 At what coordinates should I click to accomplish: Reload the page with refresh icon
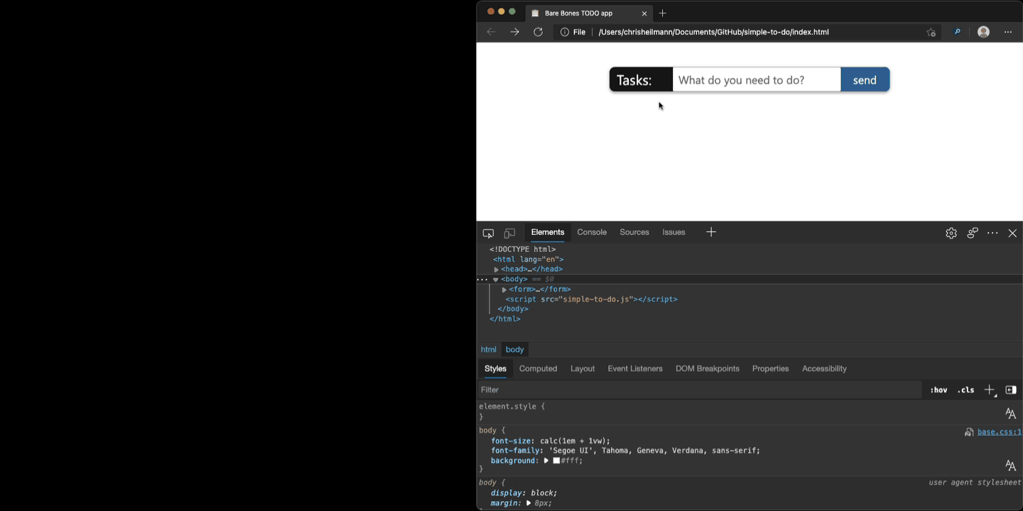[x=538, y=32]
